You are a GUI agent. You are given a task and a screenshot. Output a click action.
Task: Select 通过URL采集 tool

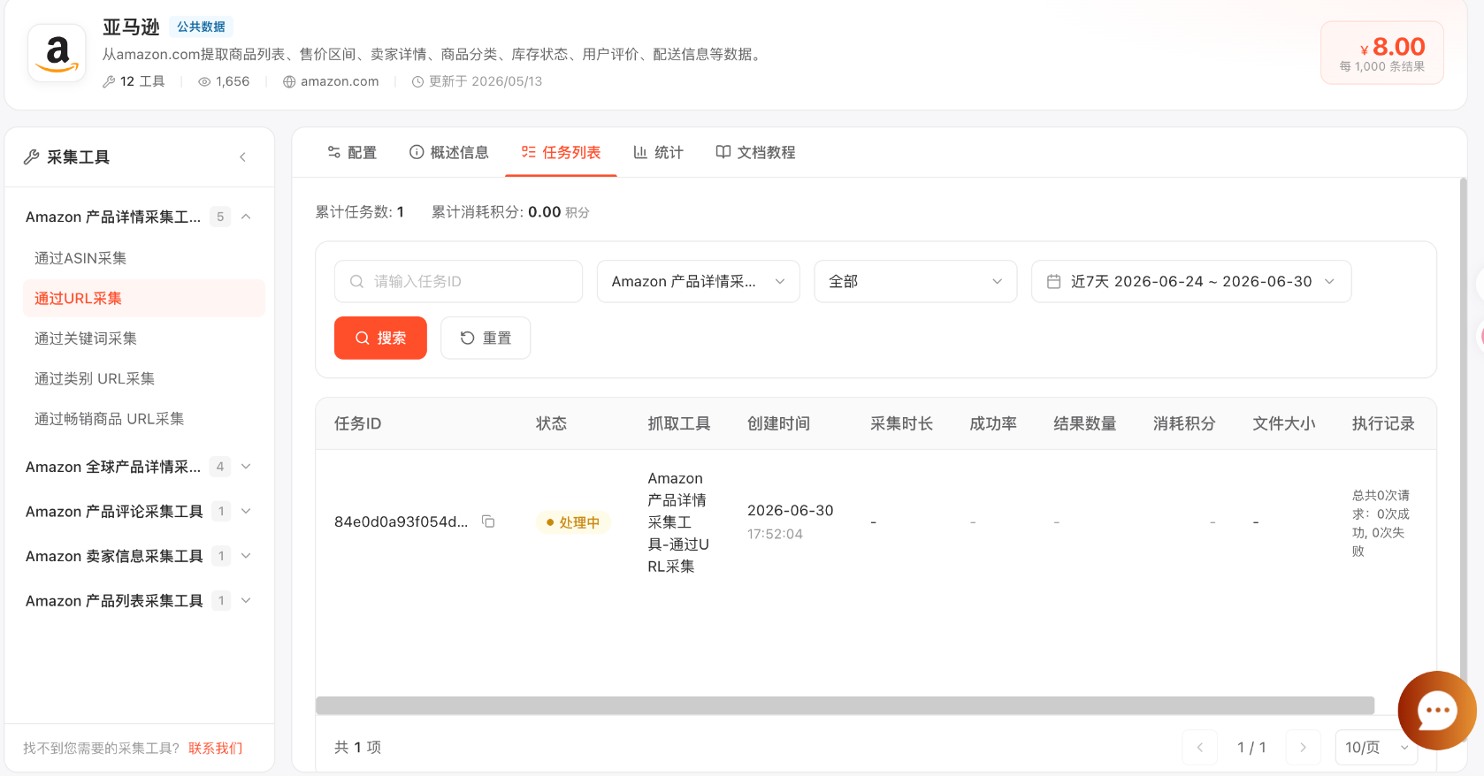[x=143, y=299]
